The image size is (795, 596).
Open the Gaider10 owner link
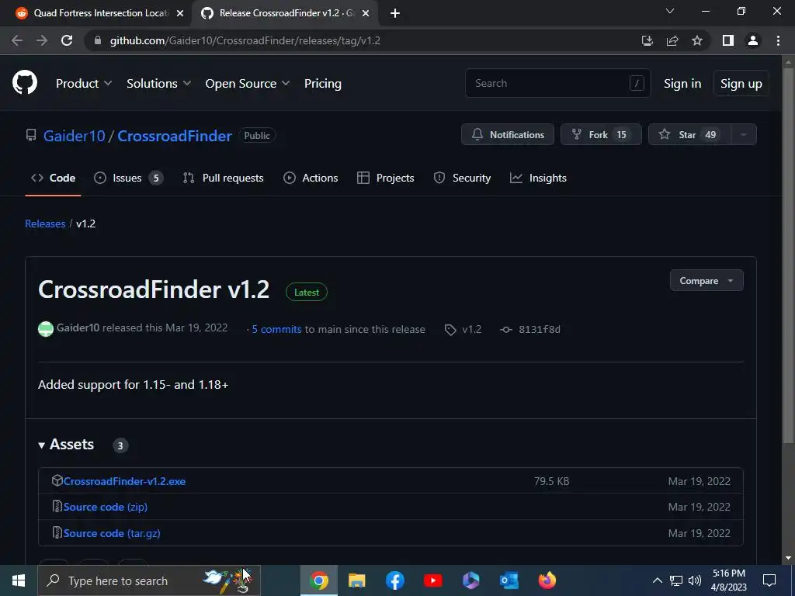click(x=74, y=136)
